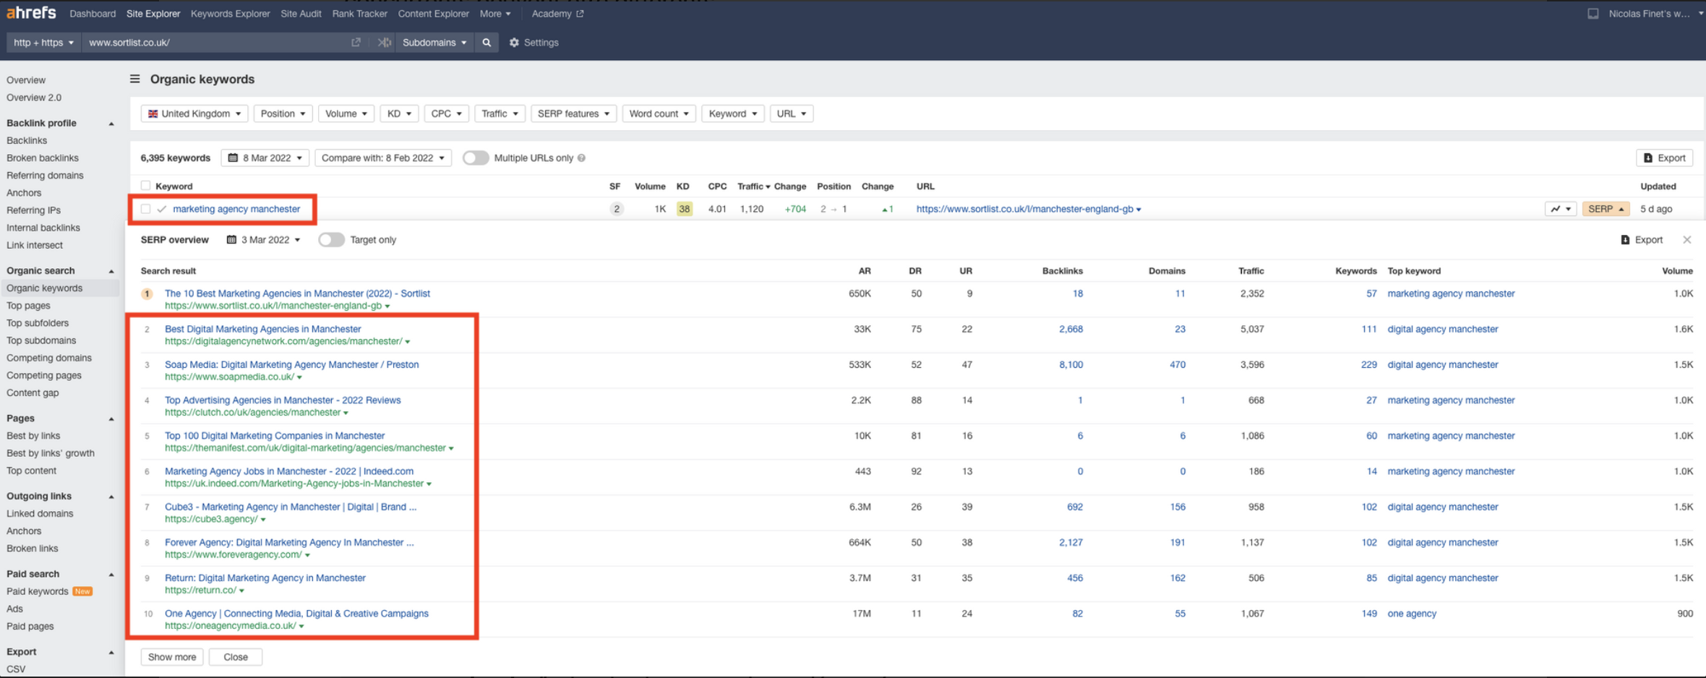Expand the SERP features filter
Viewport: 1706px width, 678px height.
click(x=573, y=113)
